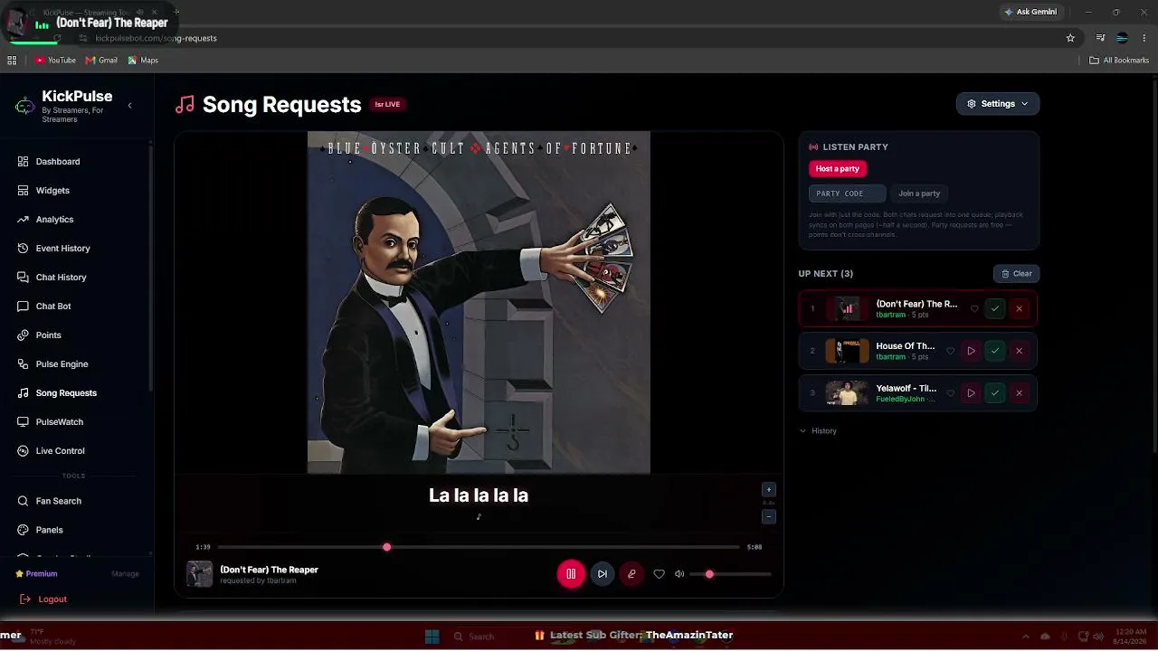This screenshot has width=1158, height=651.
Task: Mark the Yelawolf request as done
Action: coord(995,393)
